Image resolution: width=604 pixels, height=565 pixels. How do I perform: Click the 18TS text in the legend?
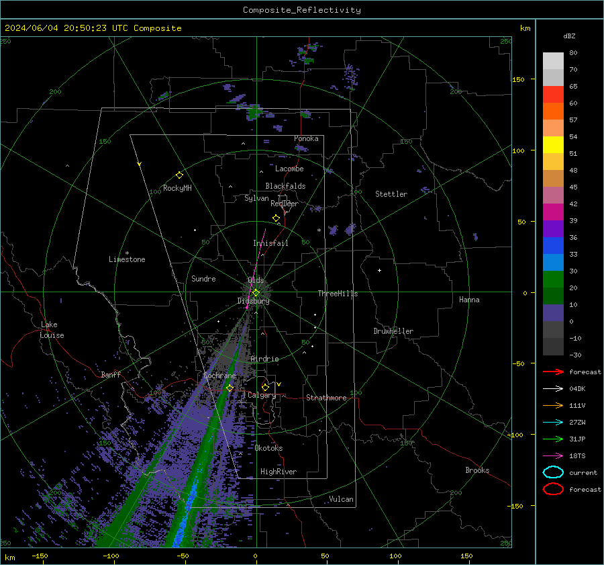(x=577, y=456)
